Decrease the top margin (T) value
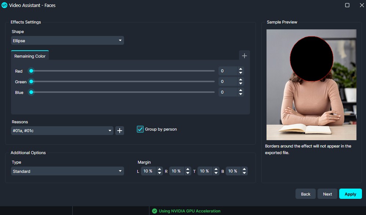Screen dimensions: 366x215 216,173
